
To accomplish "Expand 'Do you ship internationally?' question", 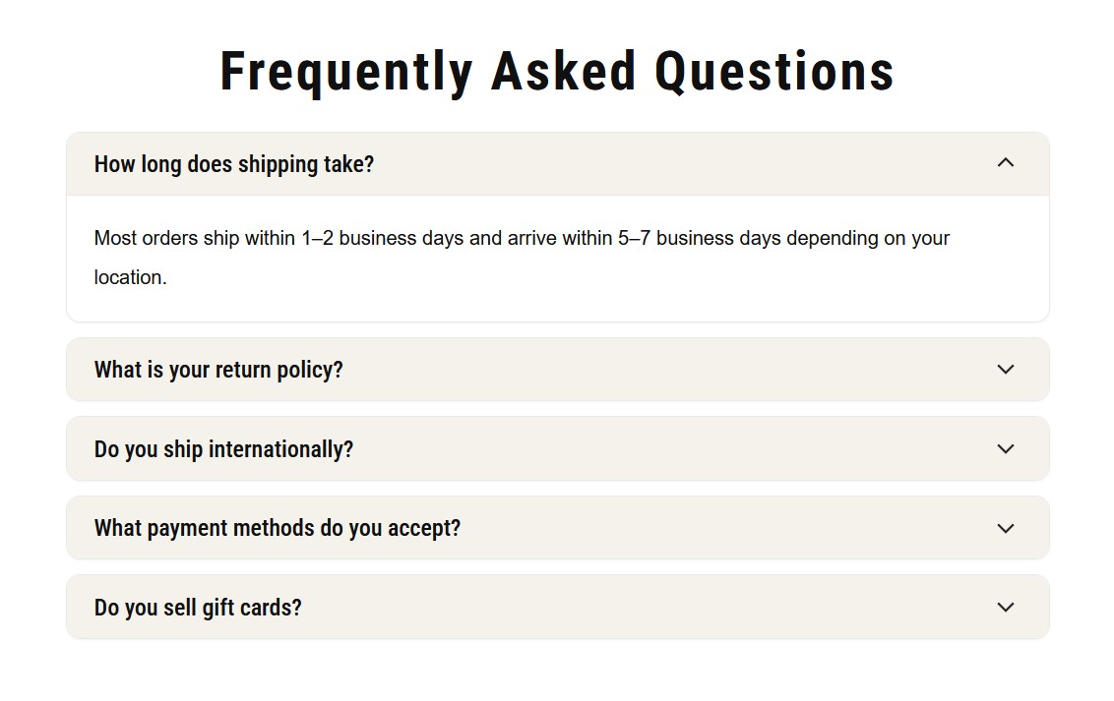I will (x=558, y=449).
